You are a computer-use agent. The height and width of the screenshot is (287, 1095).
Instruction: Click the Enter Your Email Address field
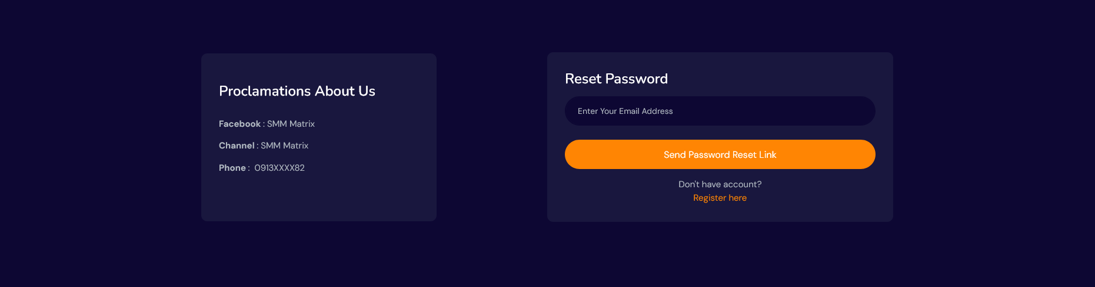tap(720, 111)
